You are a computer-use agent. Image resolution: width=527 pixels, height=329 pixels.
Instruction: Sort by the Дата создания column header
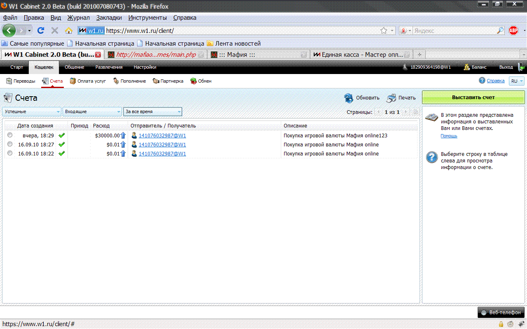[x=35, y=125]
